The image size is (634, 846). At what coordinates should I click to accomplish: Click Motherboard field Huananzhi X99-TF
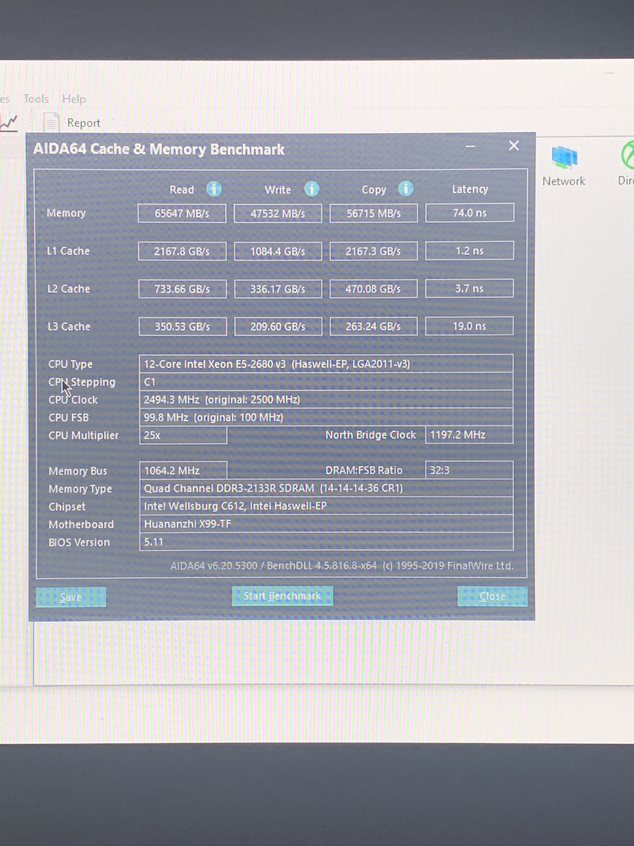pos(326,524)
